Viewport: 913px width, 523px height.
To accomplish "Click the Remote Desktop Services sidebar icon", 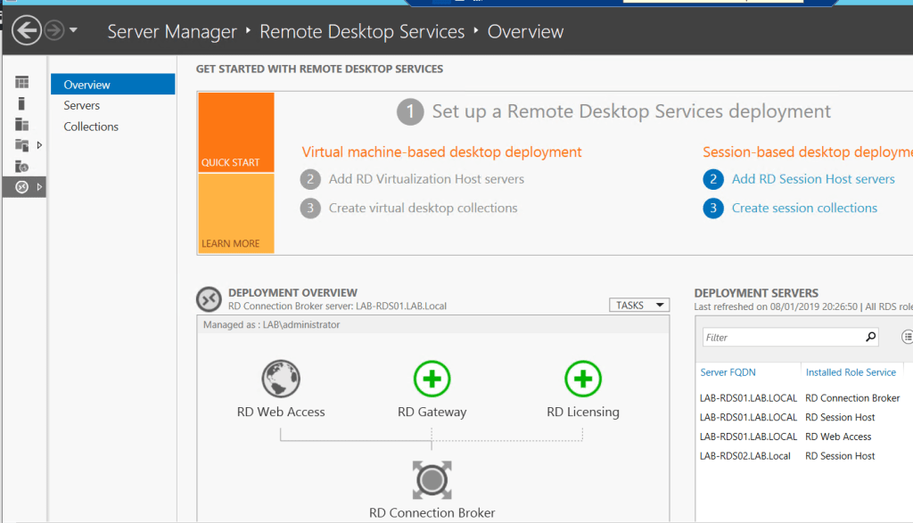I will pyautogui.click(x=21, y=186).
